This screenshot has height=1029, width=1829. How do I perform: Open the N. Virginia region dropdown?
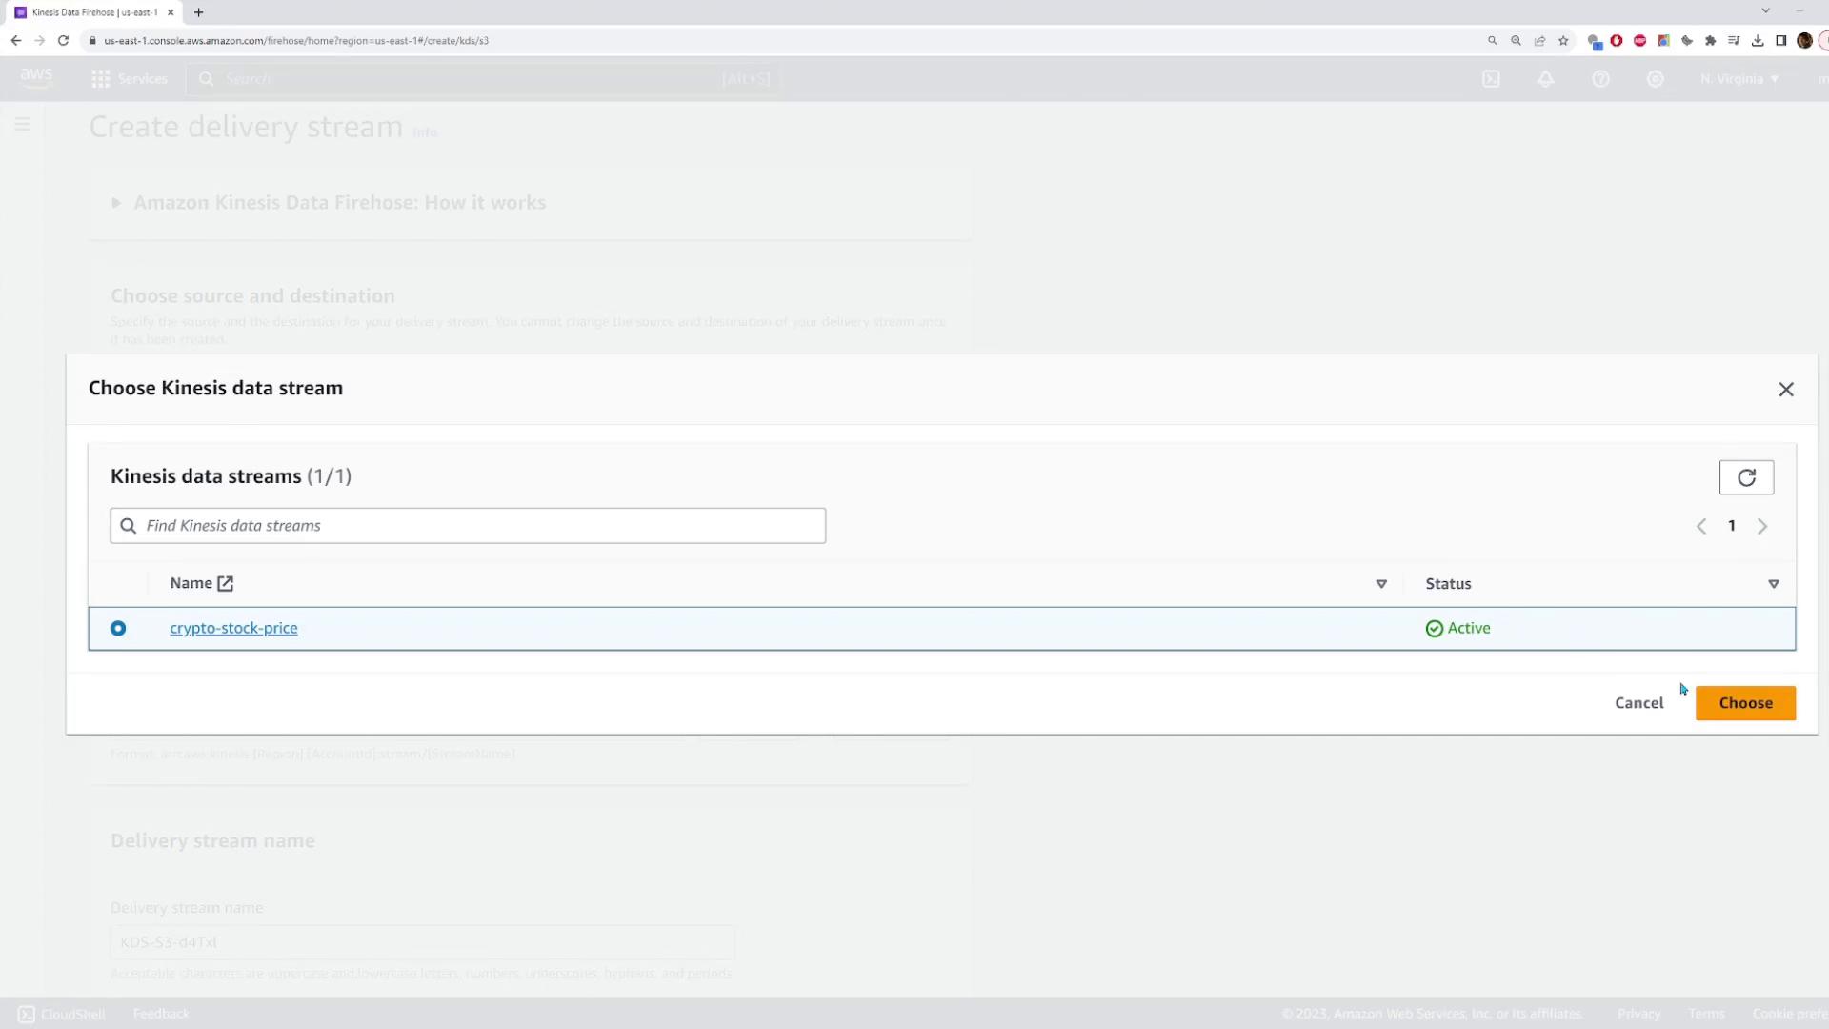click(x=1739, y=79)
